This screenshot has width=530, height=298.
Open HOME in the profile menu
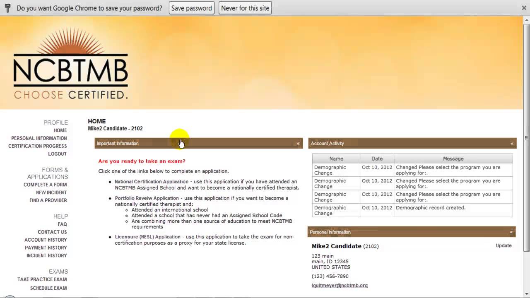(60, 130)
